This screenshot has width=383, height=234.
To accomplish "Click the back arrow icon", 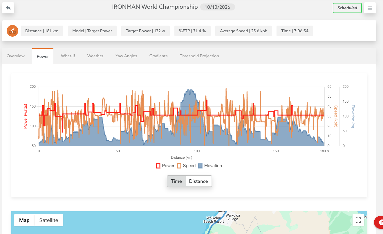I will [8, 8].
